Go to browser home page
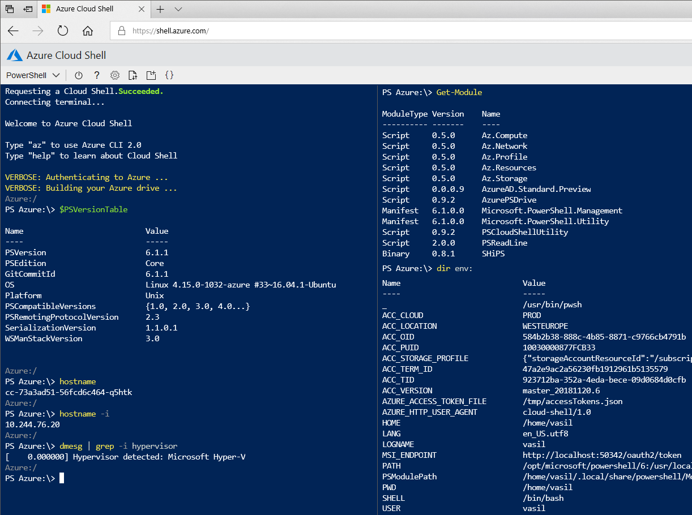692x515 pixels. pyautogui.click(x=88, y=31)
